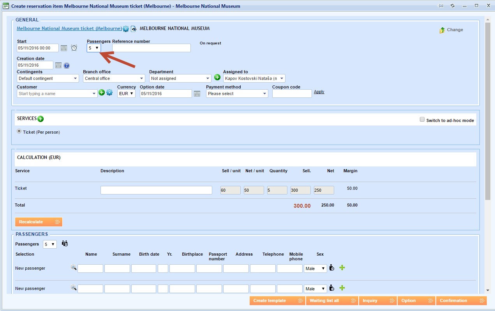Click the Change link

[x=455, y=30]
